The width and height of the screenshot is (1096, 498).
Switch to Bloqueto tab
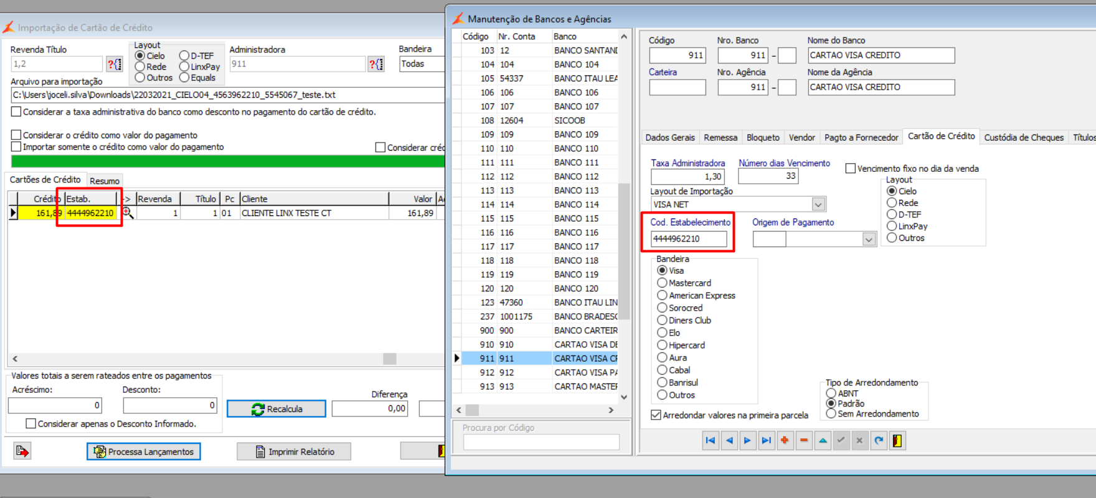click(763, 138)
